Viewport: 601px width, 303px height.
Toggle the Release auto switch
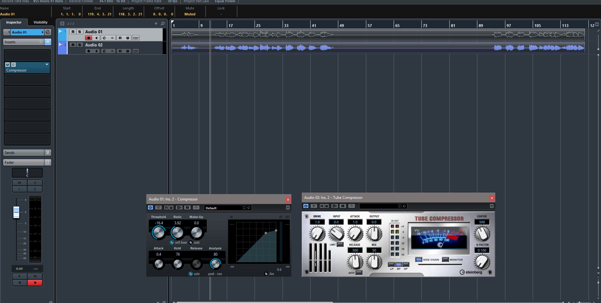(x=191, y=274)
